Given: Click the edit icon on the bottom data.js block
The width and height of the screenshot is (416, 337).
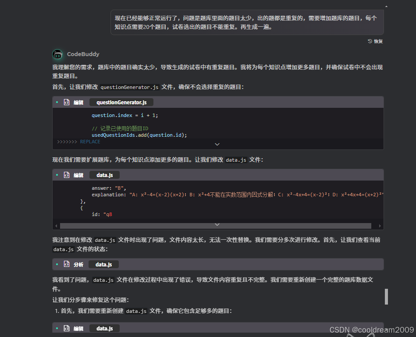Looking at the screenshot, I should tap(66, 328).
